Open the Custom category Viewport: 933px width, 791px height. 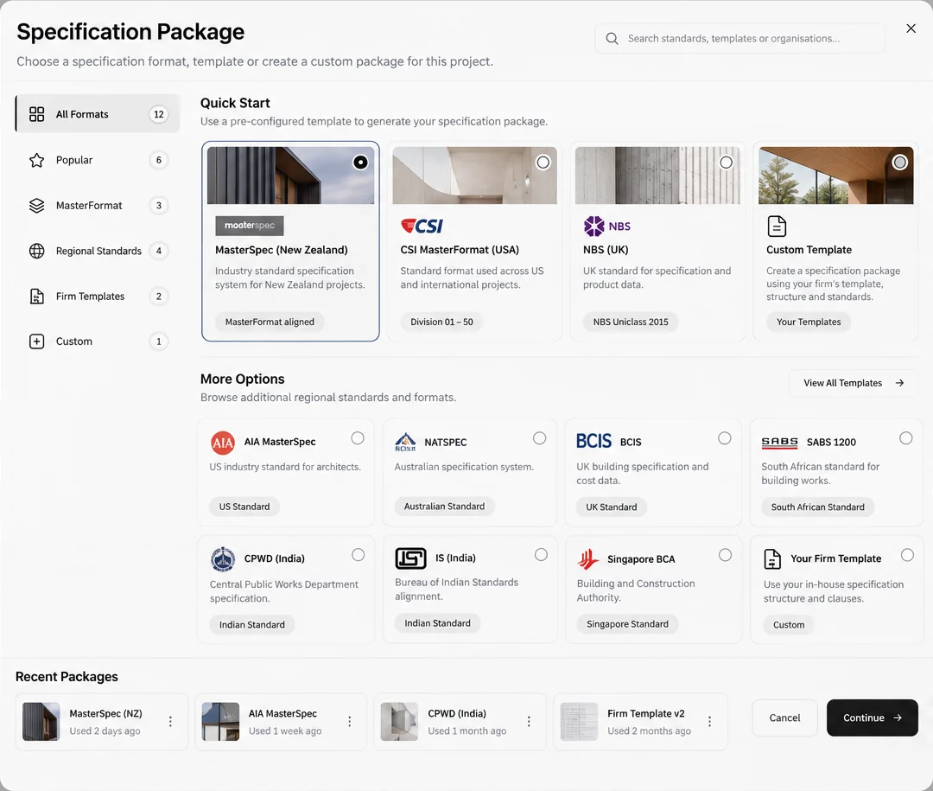98,341
